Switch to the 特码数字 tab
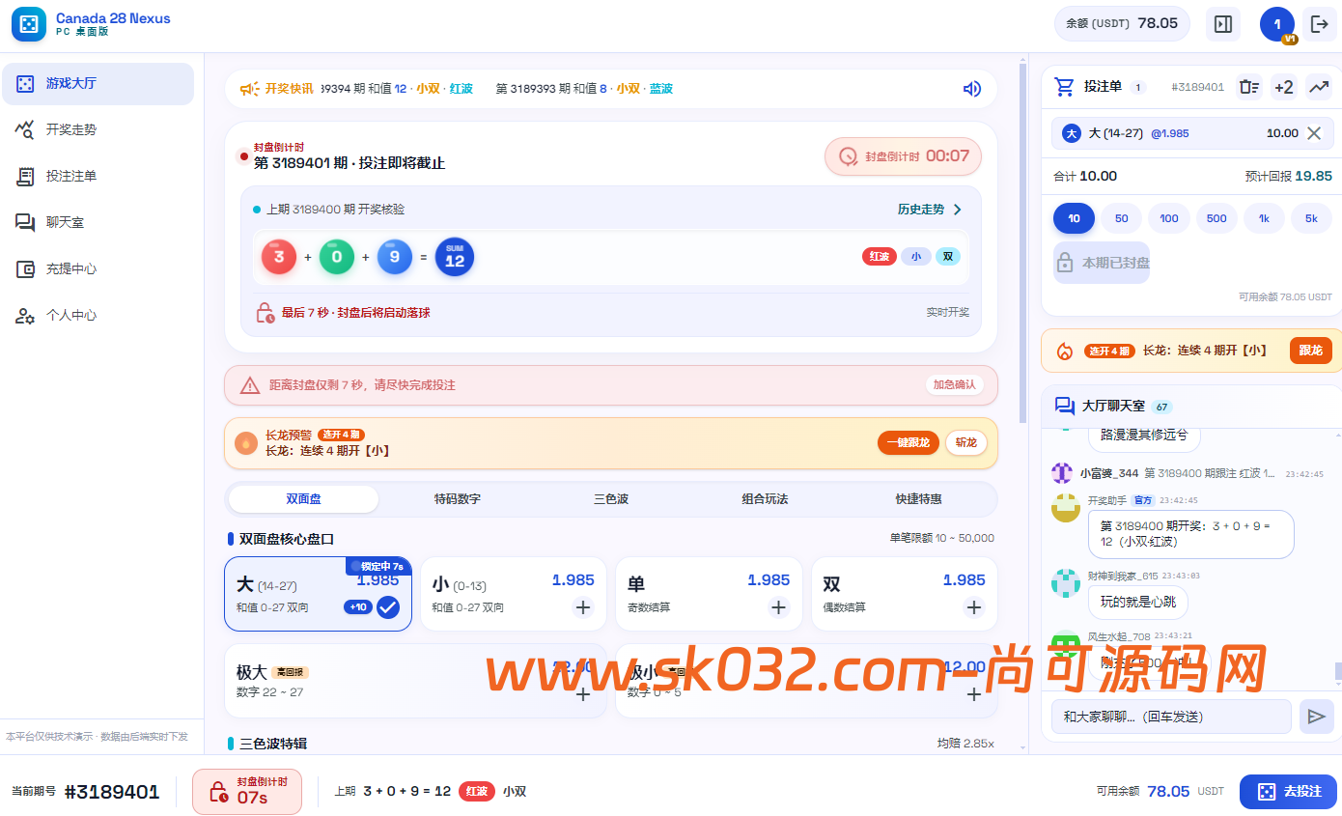The image size is (1342, 816). [x=458, y=499]
